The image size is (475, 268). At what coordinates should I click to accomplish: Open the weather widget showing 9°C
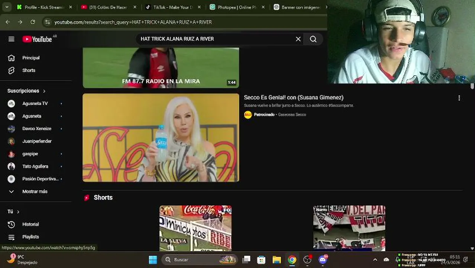(23, 259)
